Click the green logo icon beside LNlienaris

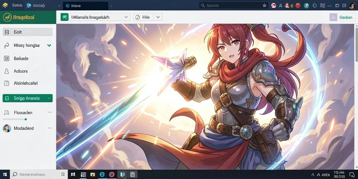(x=65, y=17)
